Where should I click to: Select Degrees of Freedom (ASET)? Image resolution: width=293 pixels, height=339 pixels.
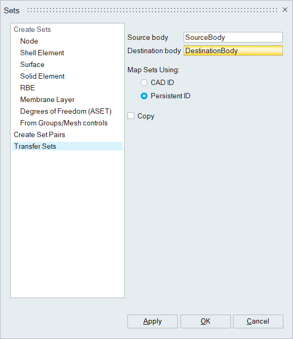pyautogui.click(x=66, y=111)
